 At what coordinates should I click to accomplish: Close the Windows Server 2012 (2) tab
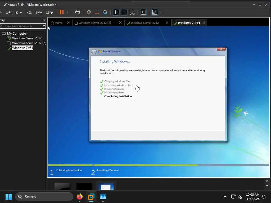[x=120, y=23]
